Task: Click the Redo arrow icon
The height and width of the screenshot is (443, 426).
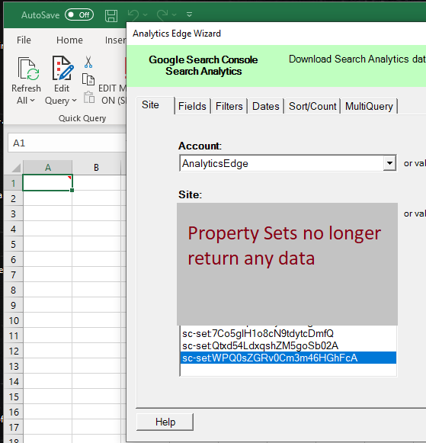Action: 162,14
